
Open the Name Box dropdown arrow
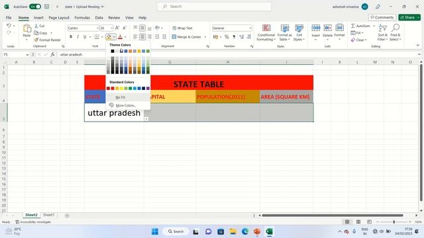pos(27,55)
